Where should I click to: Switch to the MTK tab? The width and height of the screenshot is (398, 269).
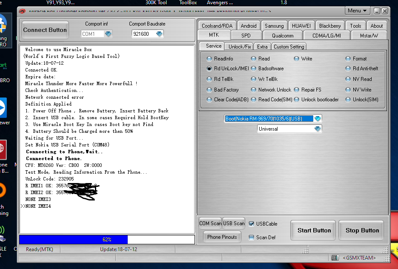(214, 35)
